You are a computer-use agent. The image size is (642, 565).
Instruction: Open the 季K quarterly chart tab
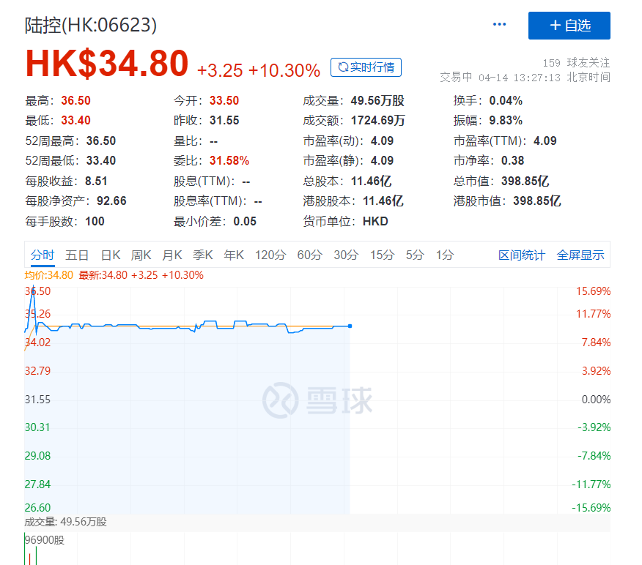pyautogui.click(x=202, y=255)
